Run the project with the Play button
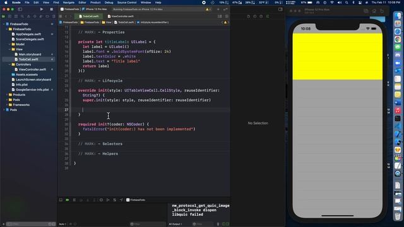The height and width of the screenshot is (227, 404). coord(42,9)
